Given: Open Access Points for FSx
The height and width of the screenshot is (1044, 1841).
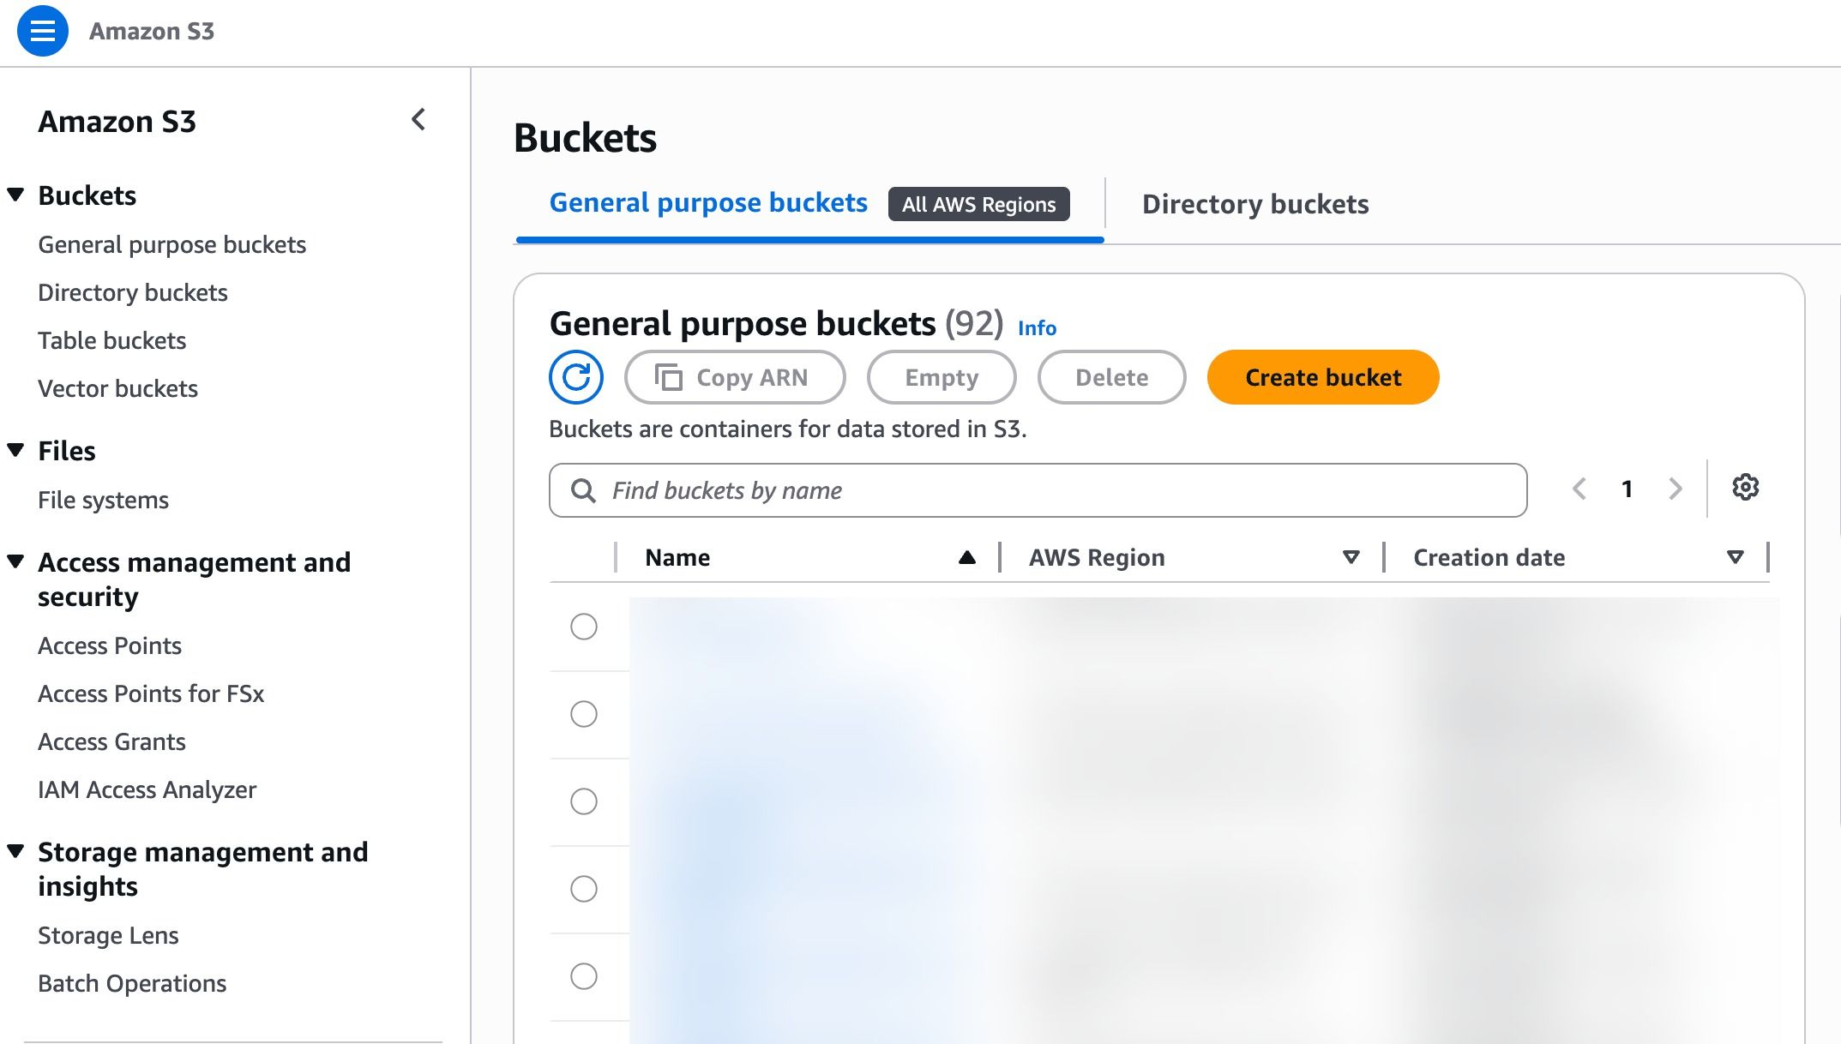Looking at the screenshot, I should coord(151,694).
